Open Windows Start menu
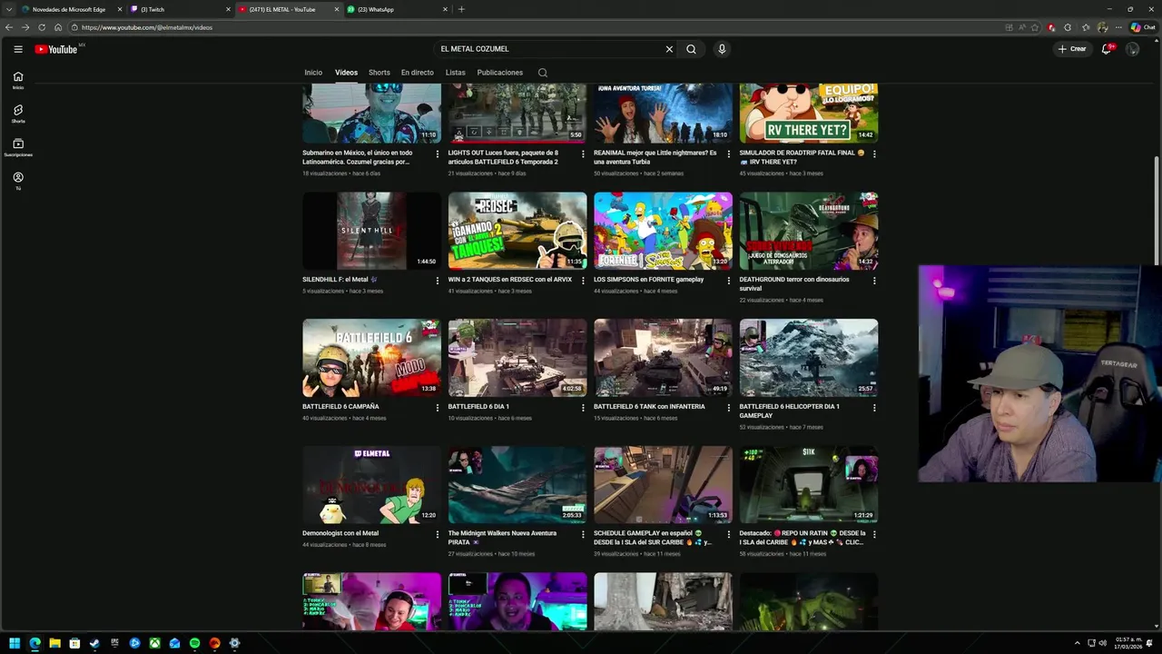This screenshot has height=654, width=1162. click(x=15, y=643)
